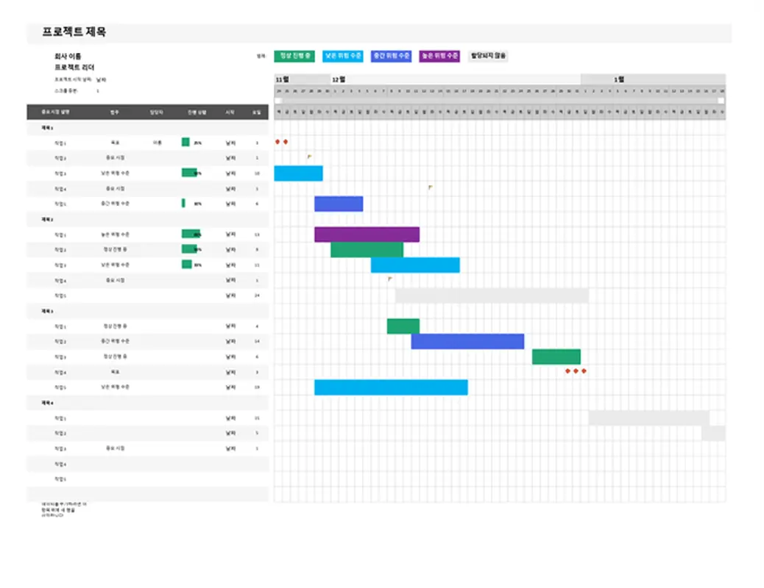The width and height of the screenshot is (764, 588).
Task: Click 목표 category cell in 제목 3 작업 4 row
Action: (115, 372)
